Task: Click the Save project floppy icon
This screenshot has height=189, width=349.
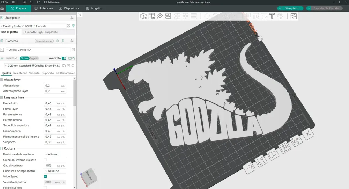Action: click(24, 2)
